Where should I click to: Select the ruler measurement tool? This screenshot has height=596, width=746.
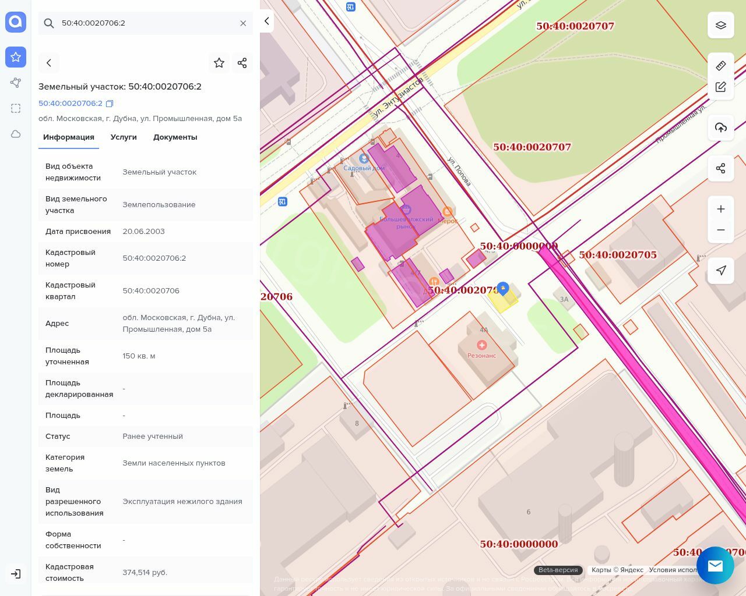720,66
